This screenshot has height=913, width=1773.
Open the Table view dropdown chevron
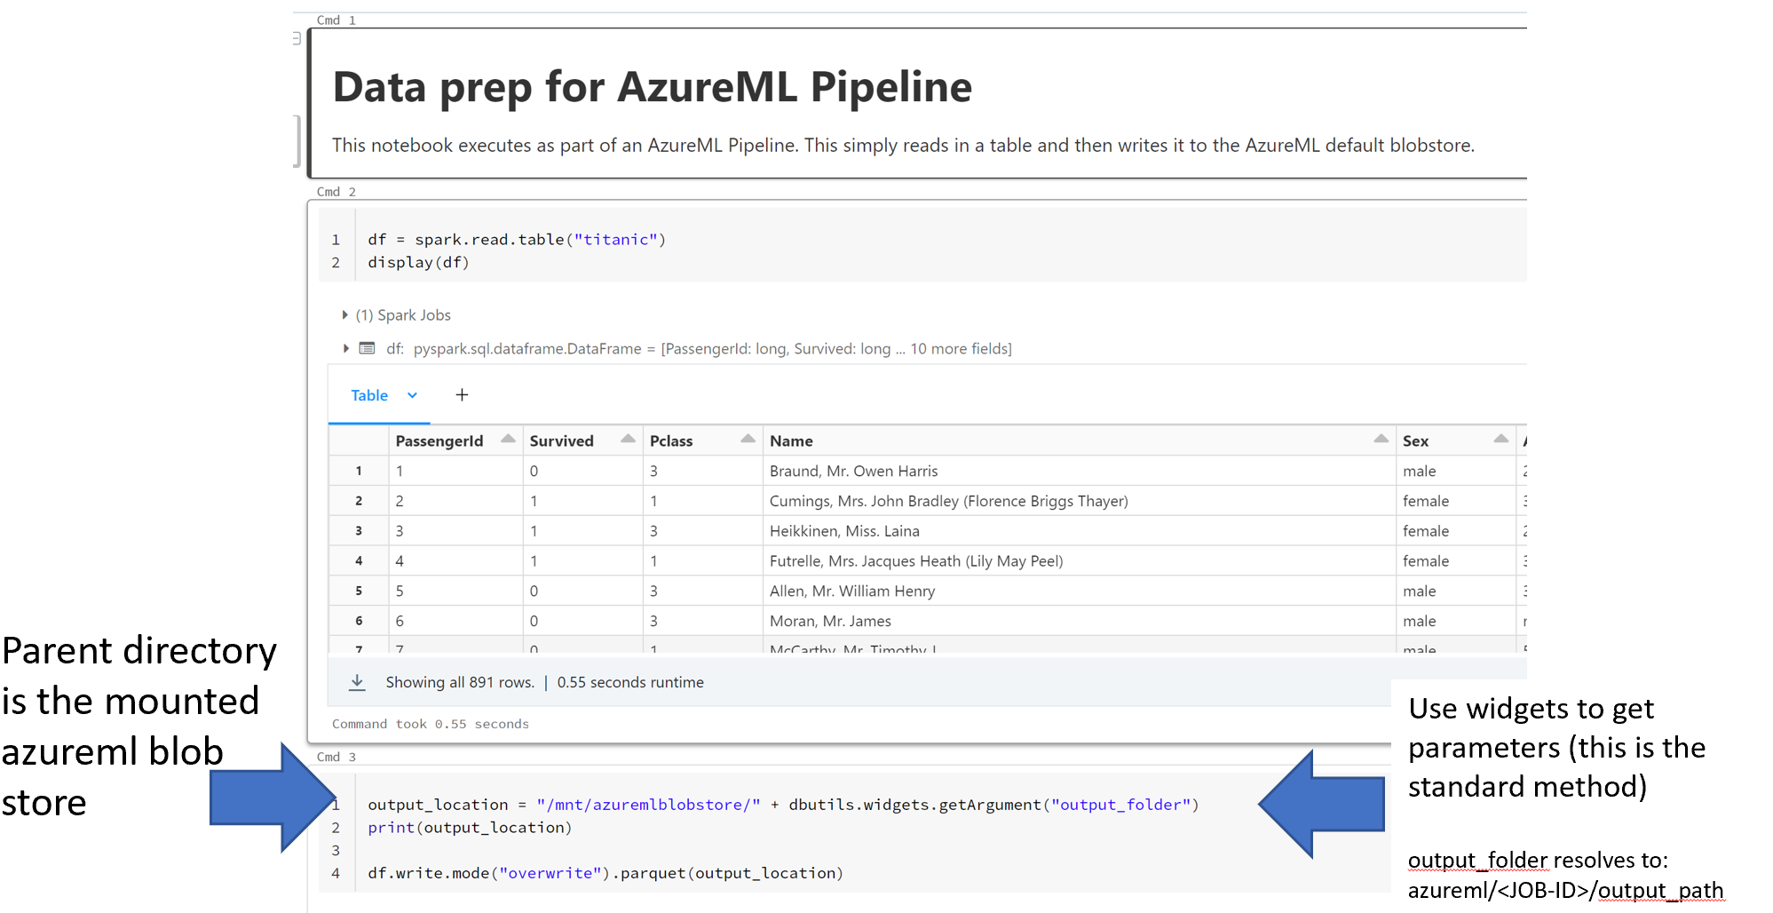coord(412,395)
